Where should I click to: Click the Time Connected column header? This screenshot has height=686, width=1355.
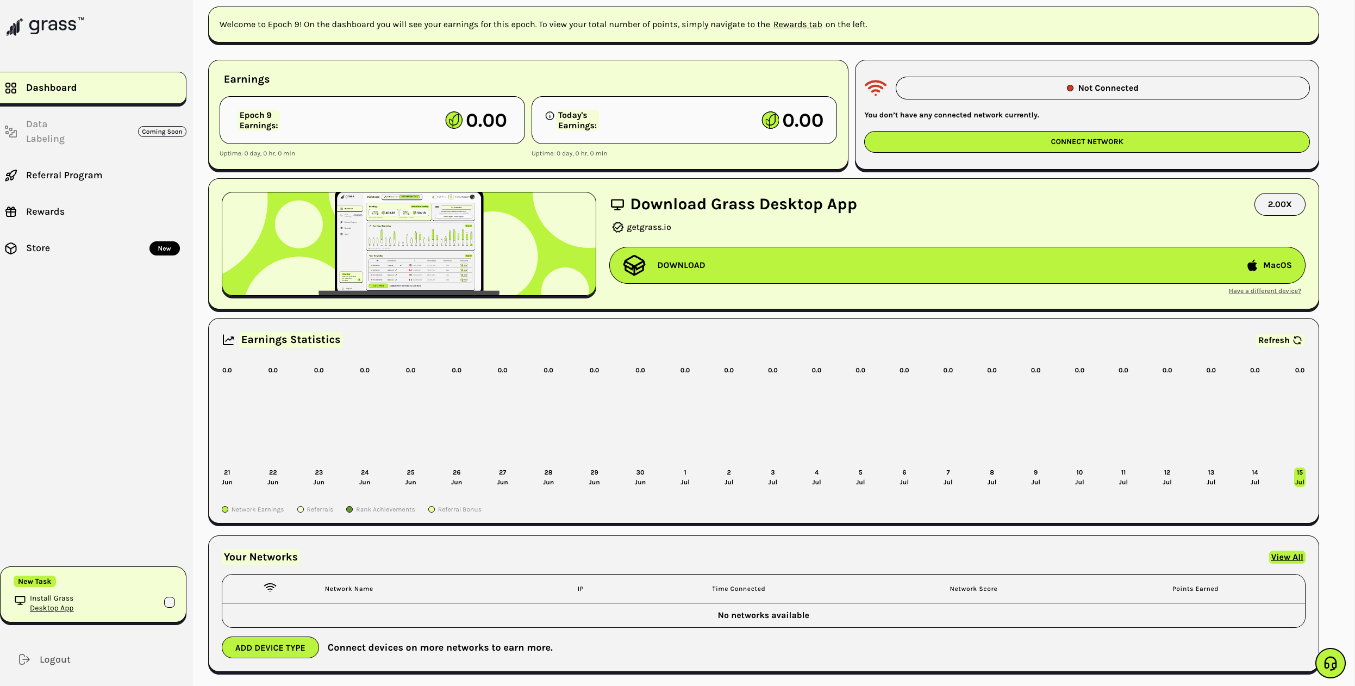(x=739, y=589)
